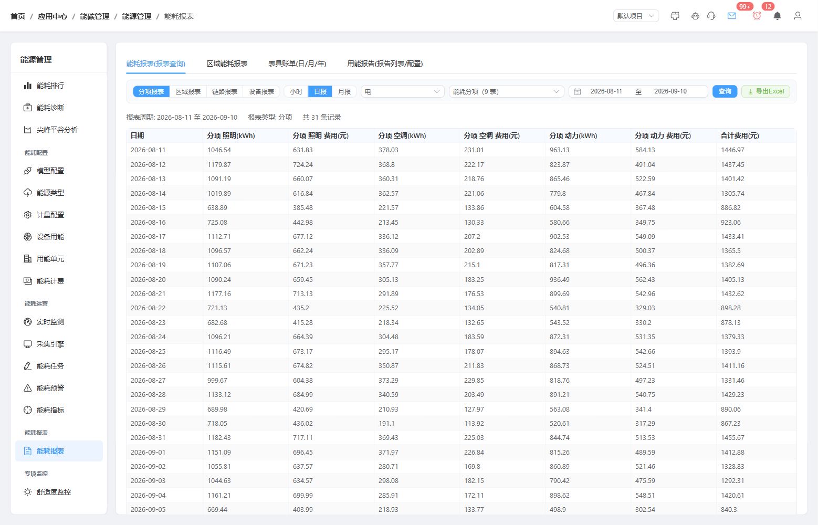Click the end date 2026-09-10 field
The width and height of the screenshot is (818, 525).
[670, 91]
